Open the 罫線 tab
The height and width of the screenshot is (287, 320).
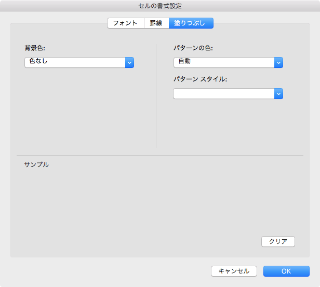coord(156,23)
